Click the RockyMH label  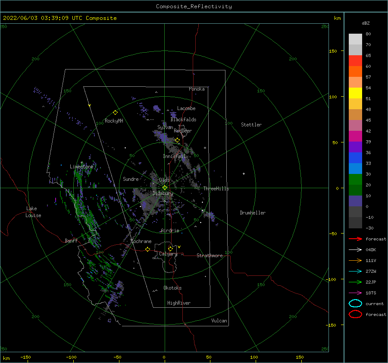tap(114, 121)
